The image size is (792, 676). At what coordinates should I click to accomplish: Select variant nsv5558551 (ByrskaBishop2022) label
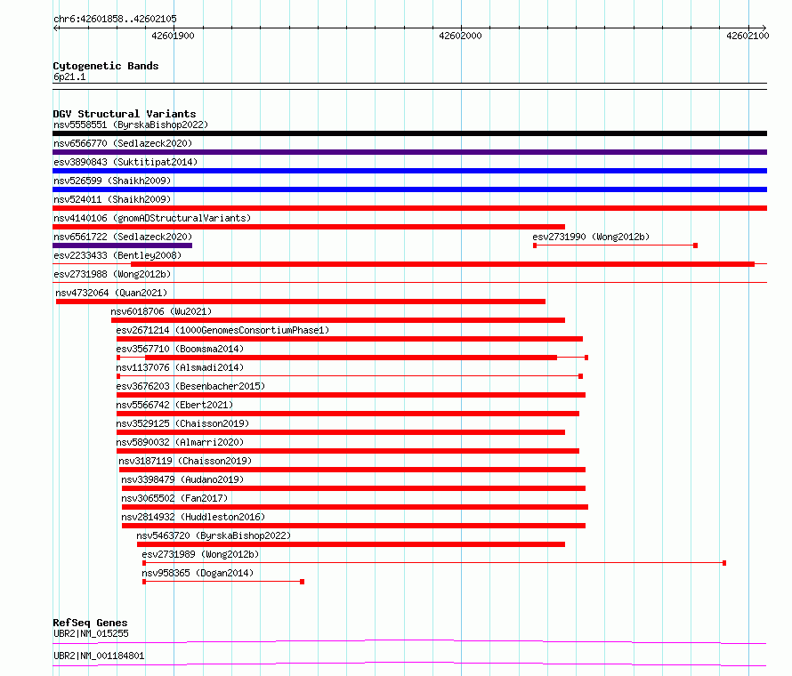tap(131, 125)
